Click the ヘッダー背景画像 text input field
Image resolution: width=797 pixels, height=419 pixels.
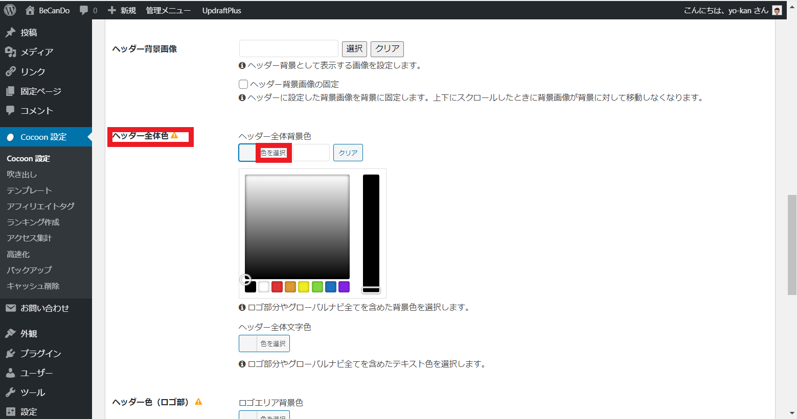point(289,48)
